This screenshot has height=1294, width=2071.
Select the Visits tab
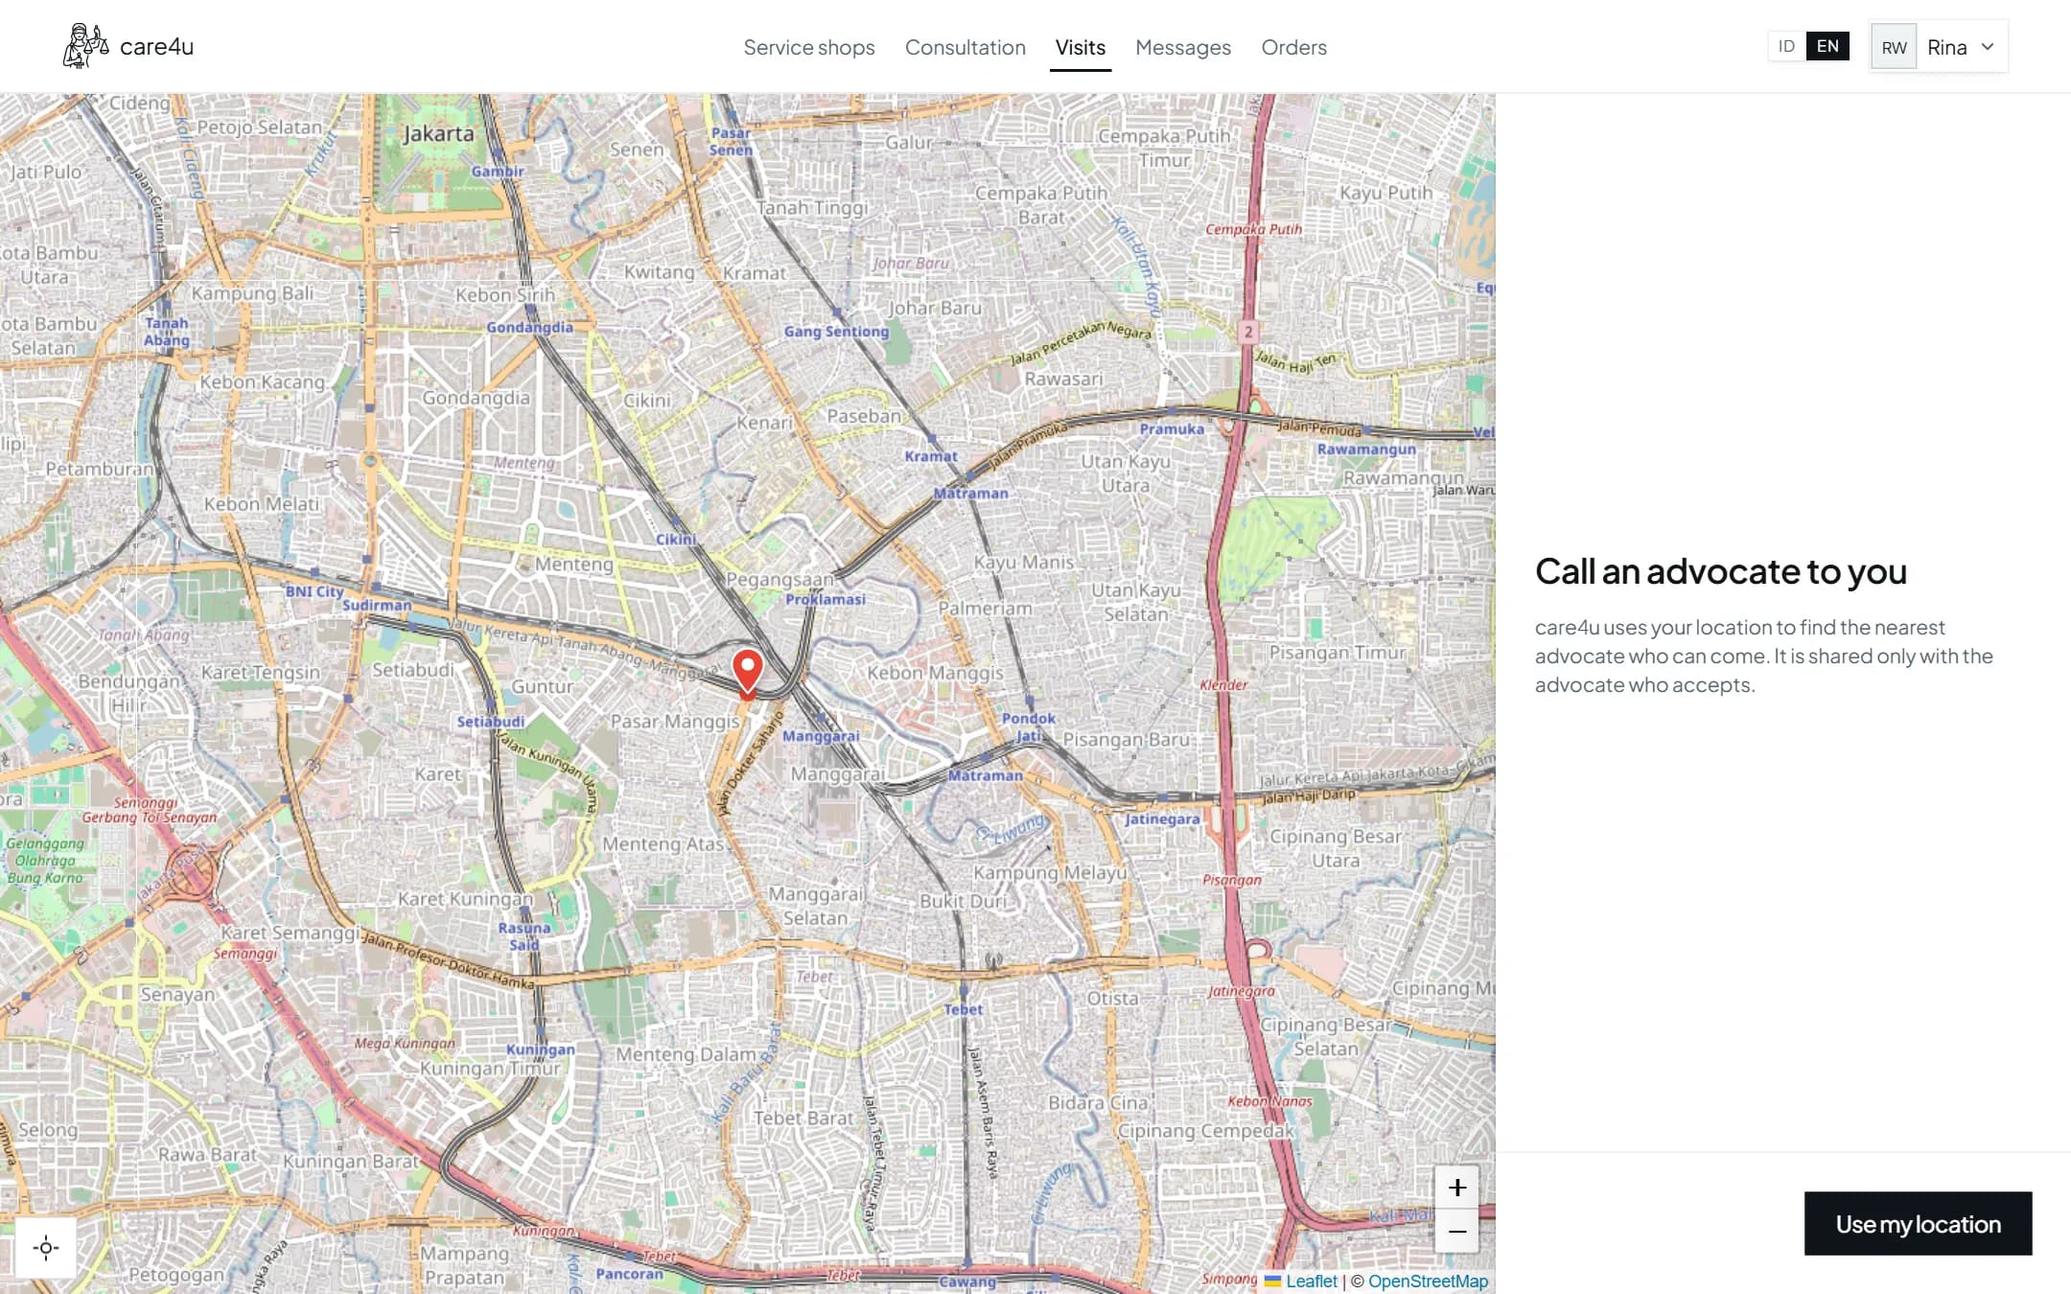pyautogui.click(x=1080, y=47)
